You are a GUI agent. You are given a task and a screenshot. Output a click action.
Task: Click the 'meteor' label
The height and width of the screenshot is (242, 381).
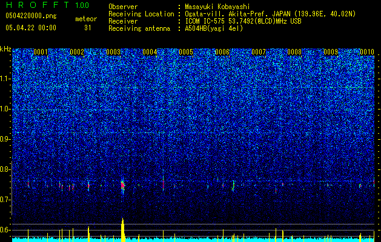click(86, 19)
